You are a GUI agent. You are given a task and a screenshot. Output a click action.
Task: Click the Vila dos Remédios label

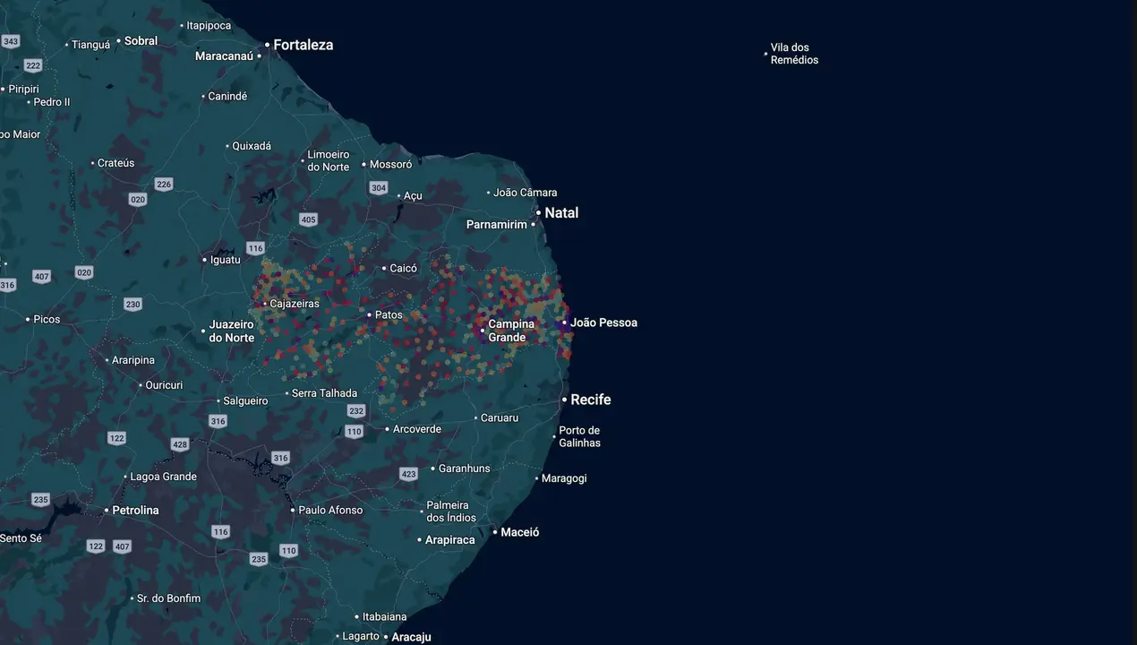794,54
